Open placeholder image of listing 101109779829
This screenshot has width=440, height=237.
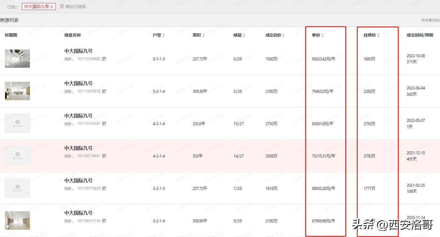click(x=17, y=188)
